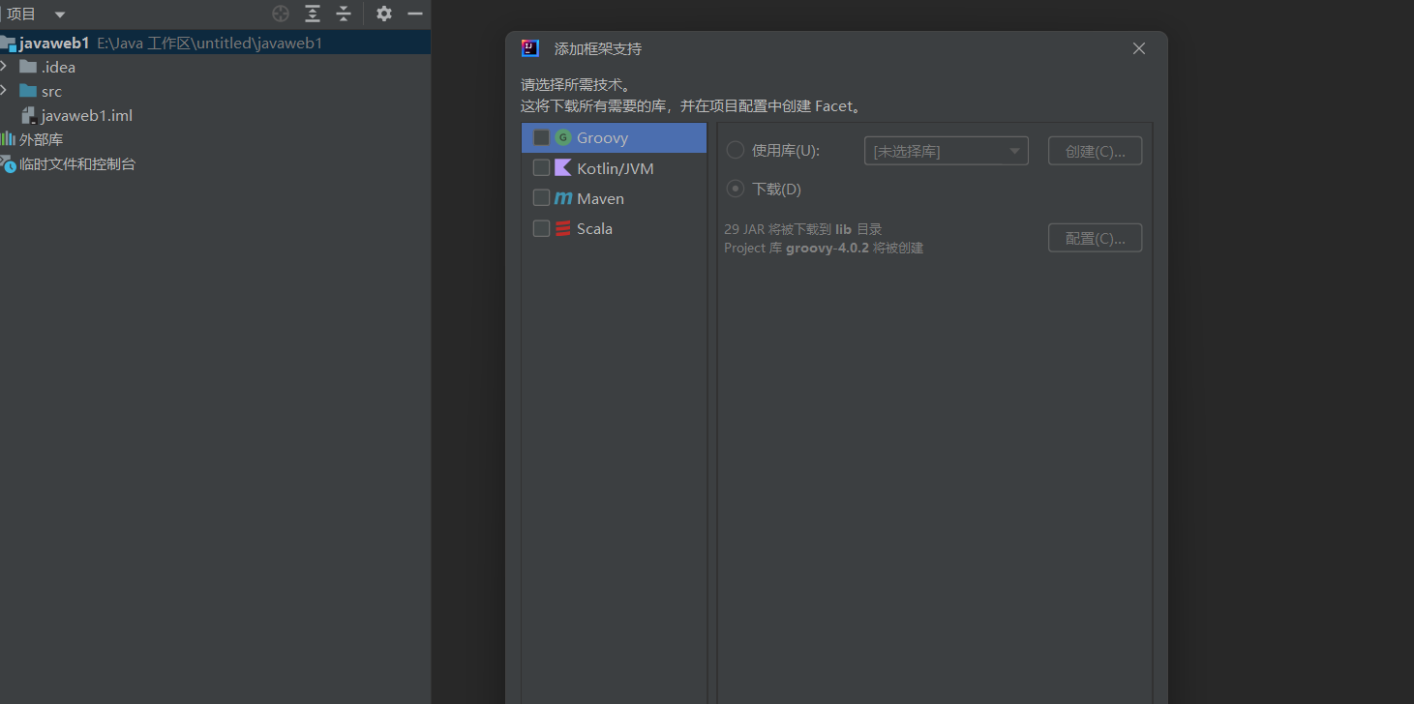1414x704 pixels.
Task: Select the javaweb1.iml file
Action: tap(86, 115)
